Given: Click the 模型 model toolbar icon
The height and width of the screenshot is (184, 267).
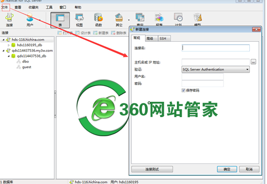Looking at the screenshot, I should point(197,19).
